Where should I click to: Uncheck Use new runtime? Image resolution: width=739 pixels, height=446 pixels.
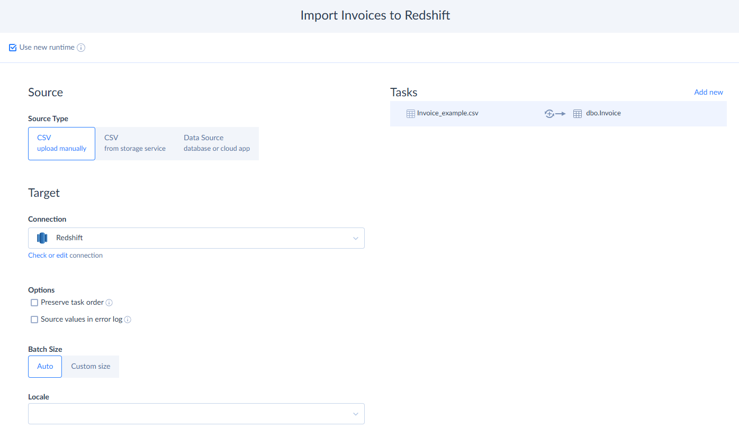[12, 47]
